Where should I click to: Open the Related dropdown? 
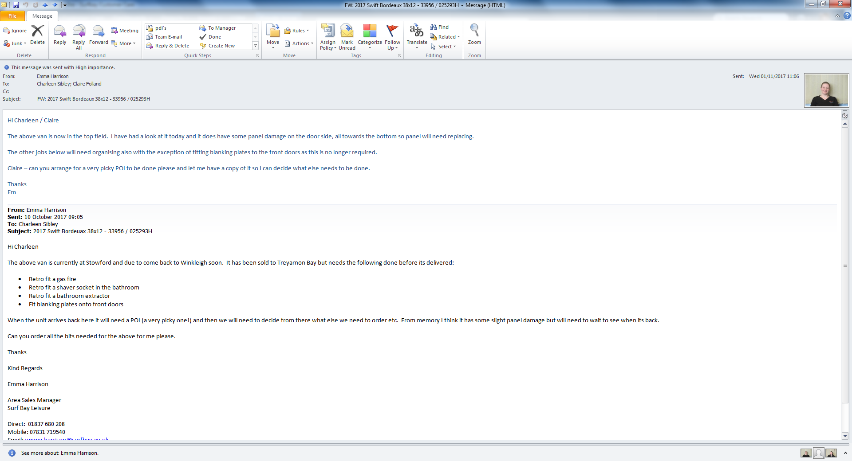(x=445, y=37)
